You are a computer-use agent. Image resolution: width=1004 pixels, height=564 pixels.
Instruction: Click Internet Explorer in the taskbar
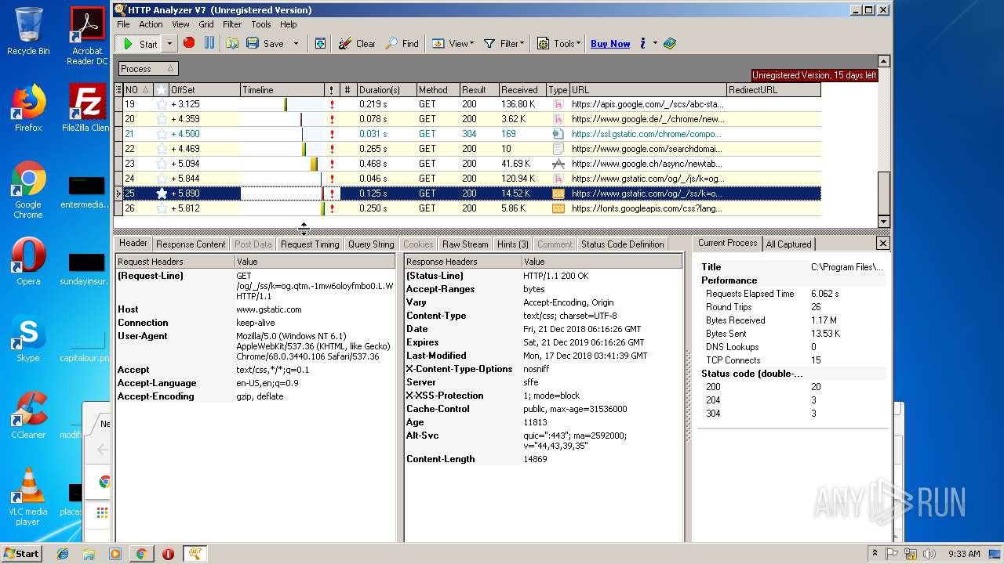pos(63,554)
